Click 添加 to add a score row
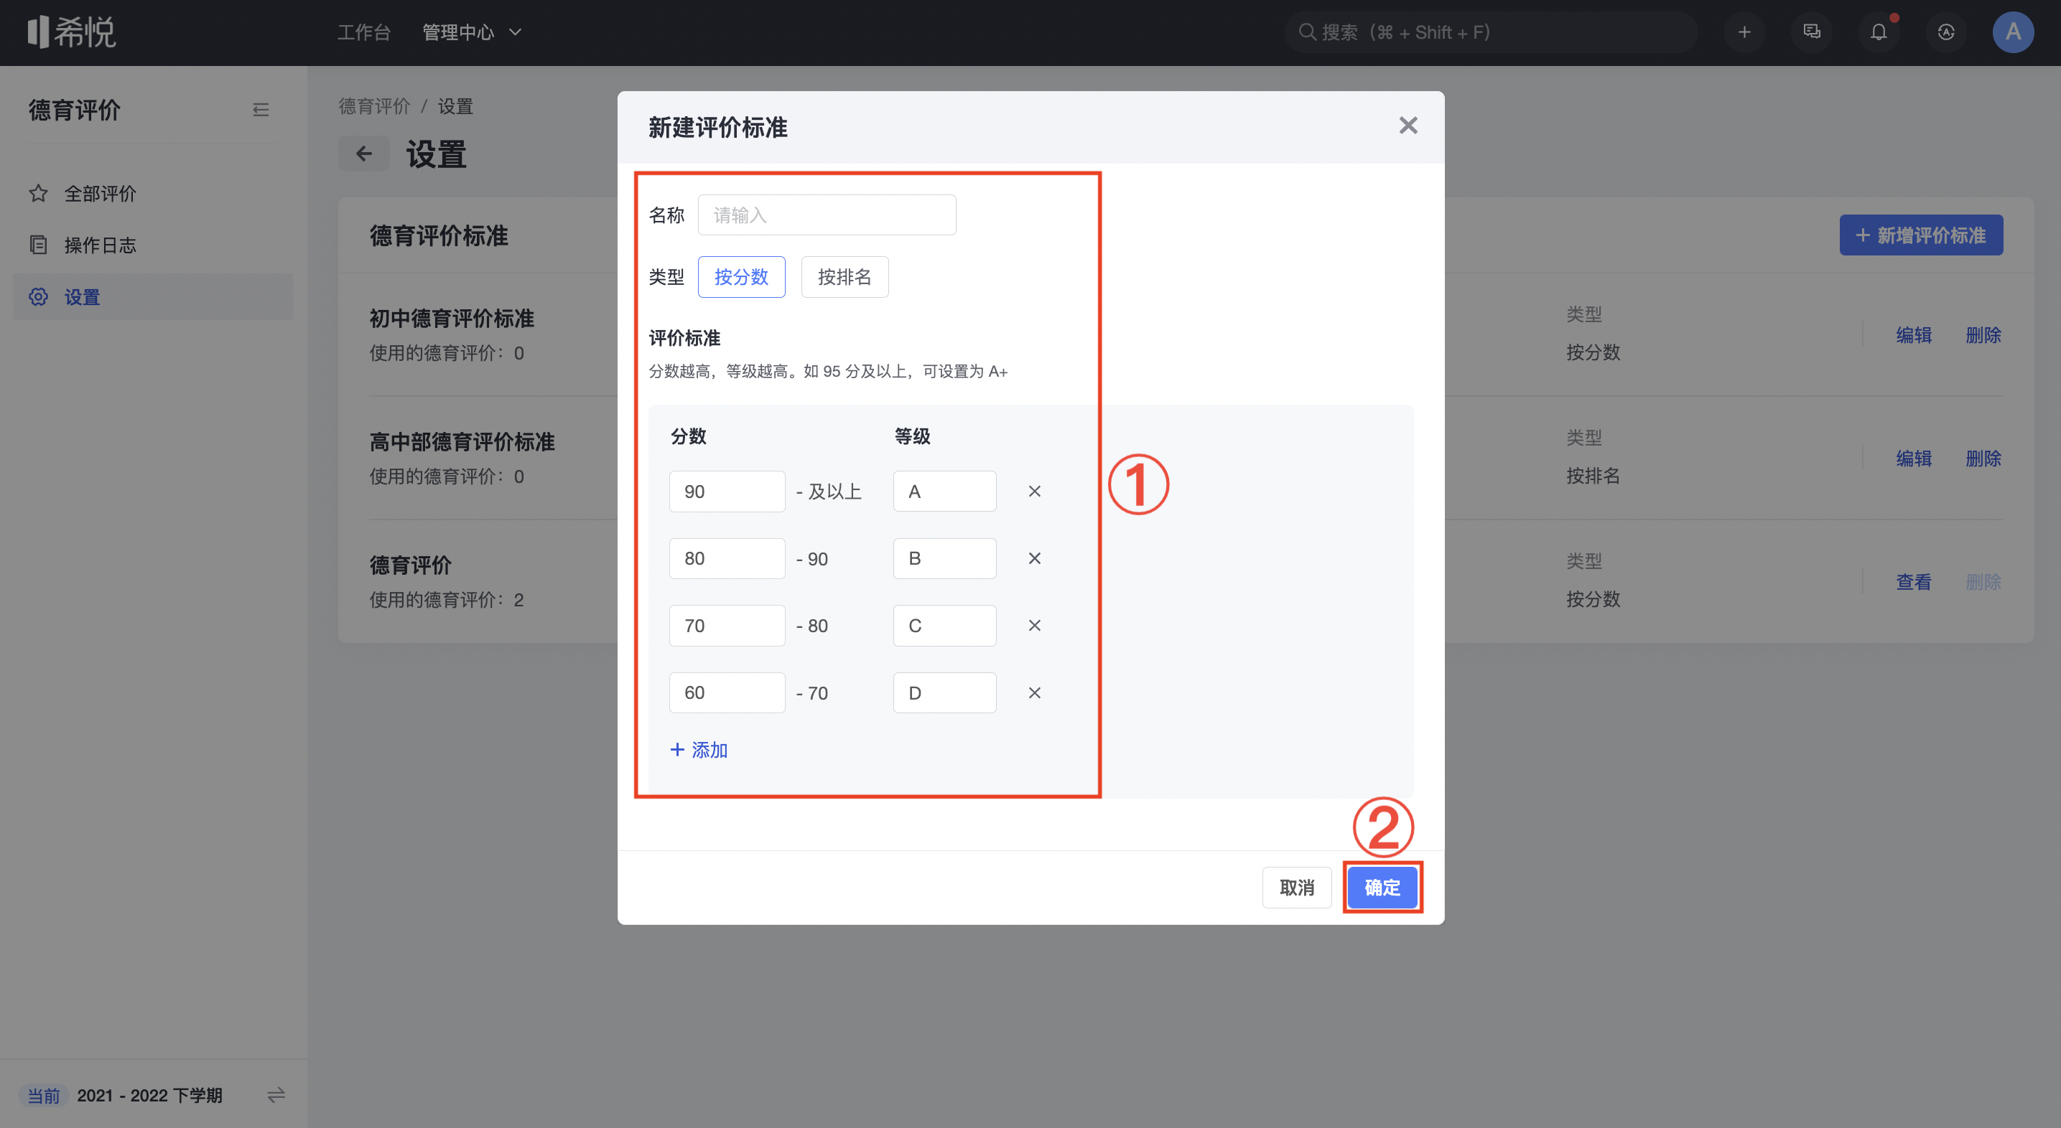Screen dimensions: 2061x1128 coord(699,750)
